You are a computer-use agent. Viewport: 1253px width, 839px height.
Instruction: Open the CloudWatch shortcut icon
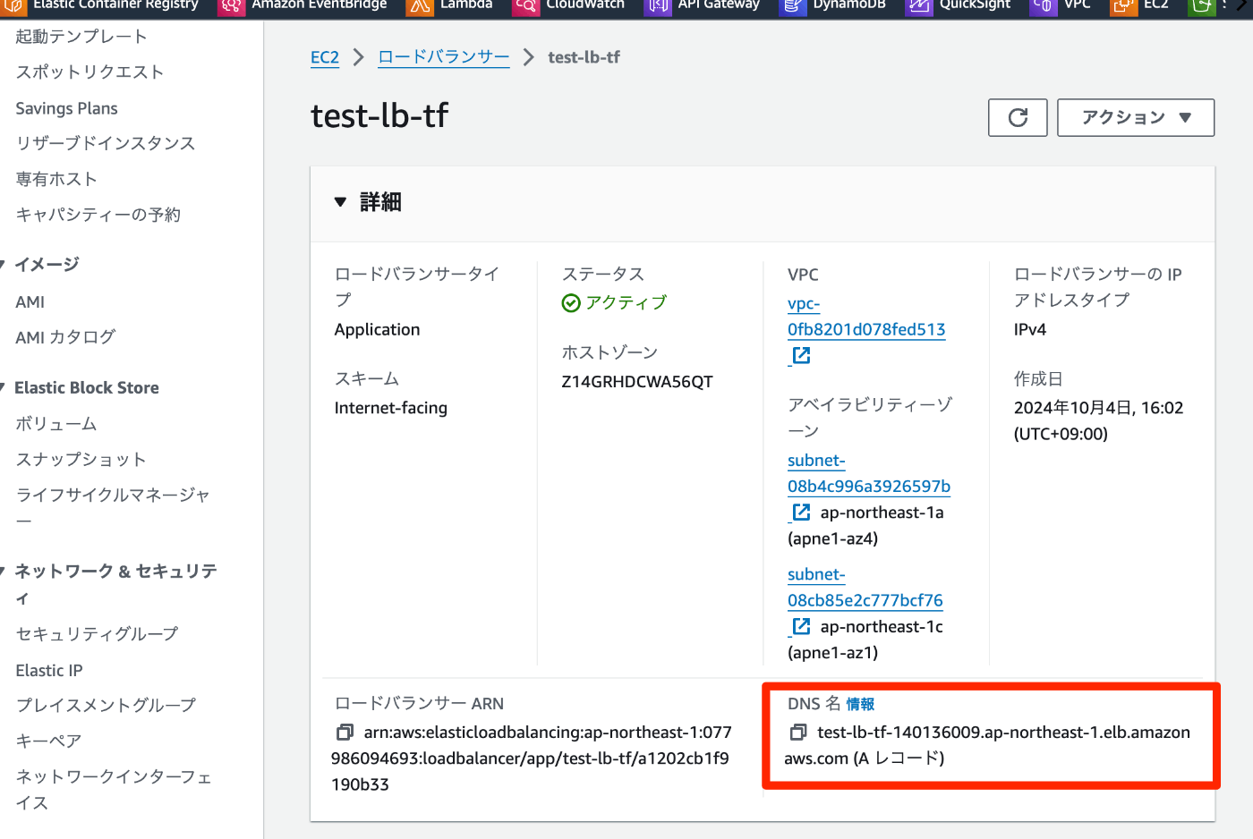[x=525, y=7]
